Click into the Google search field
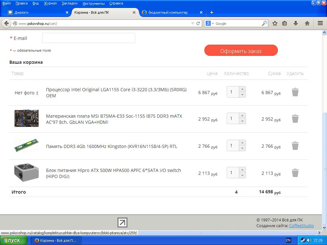Image resolution: width=327 pixels, height=245 pixels. tap(238, 23)
